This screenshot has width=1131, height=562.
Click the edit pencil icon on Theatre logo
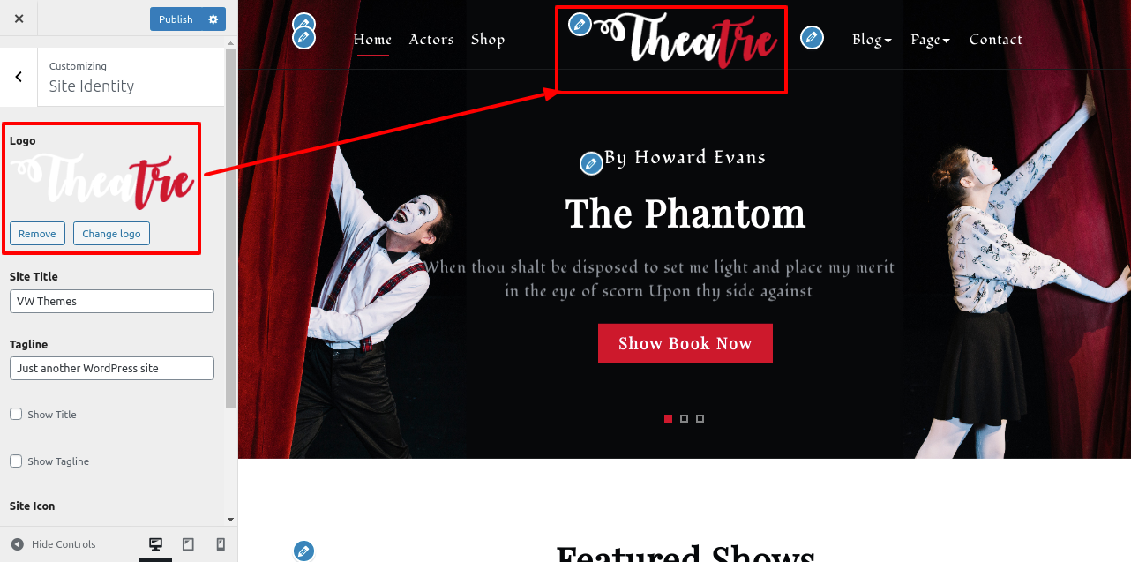click(580, 25)
